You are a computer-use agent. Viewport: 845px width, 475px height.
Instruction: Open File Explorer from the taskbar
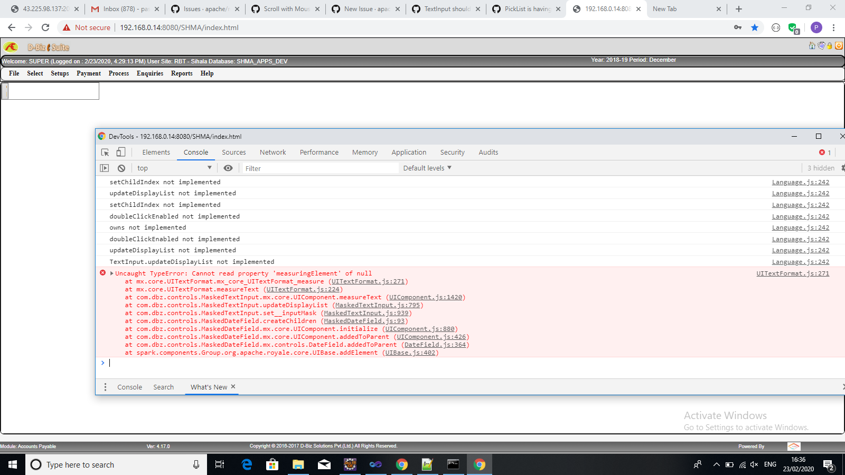[298, 464]
